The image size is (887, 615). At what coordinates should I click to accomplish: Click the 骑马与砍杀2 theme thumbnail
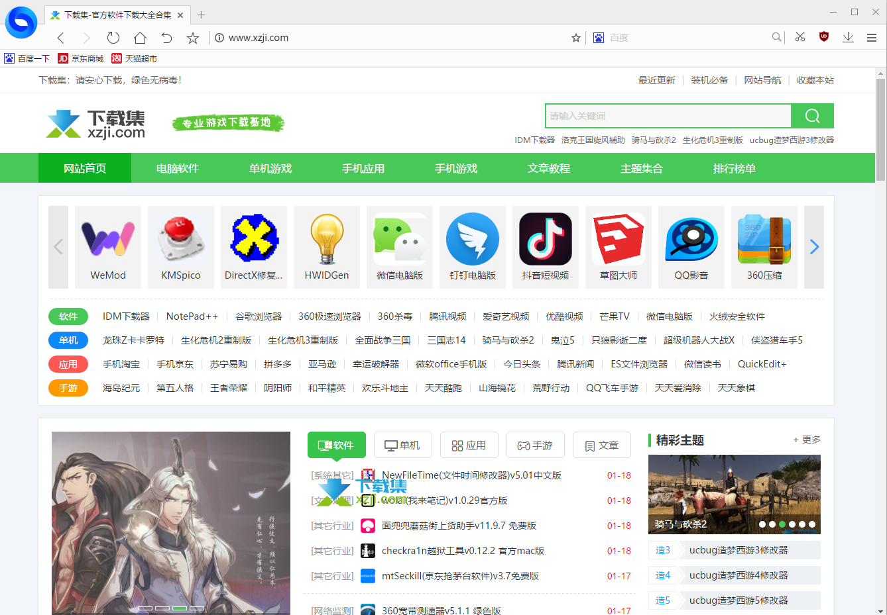click(735, 495)
